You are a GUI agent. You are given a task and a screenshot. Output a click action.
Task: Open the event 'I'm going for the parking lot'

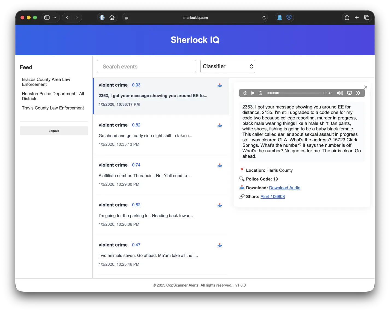point(161,215)
